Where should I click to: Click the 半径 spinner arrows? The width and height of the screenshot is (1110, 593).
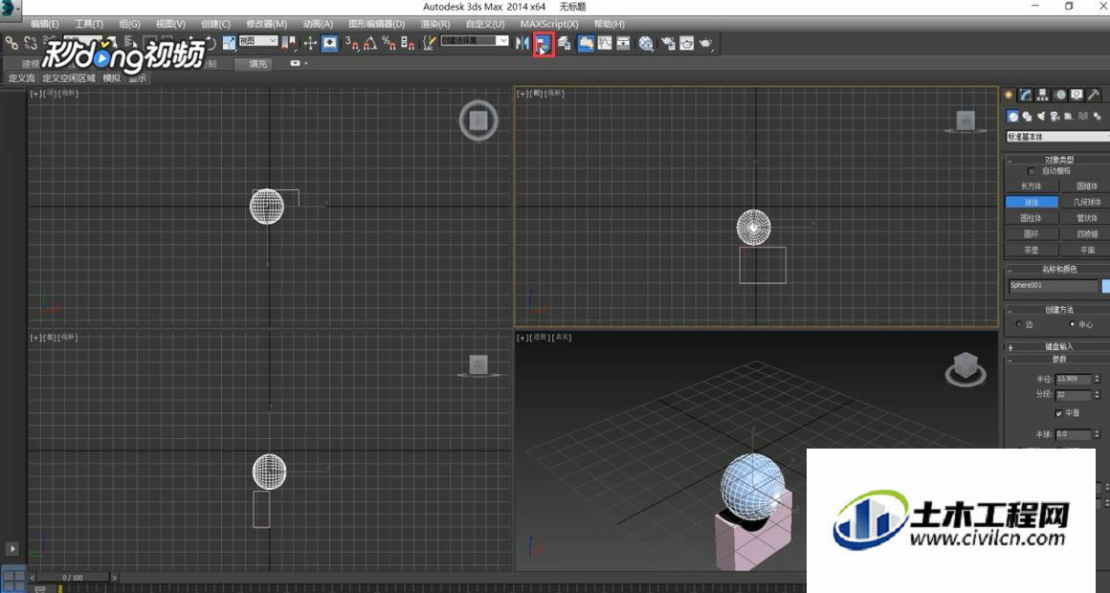(1098, 380)
